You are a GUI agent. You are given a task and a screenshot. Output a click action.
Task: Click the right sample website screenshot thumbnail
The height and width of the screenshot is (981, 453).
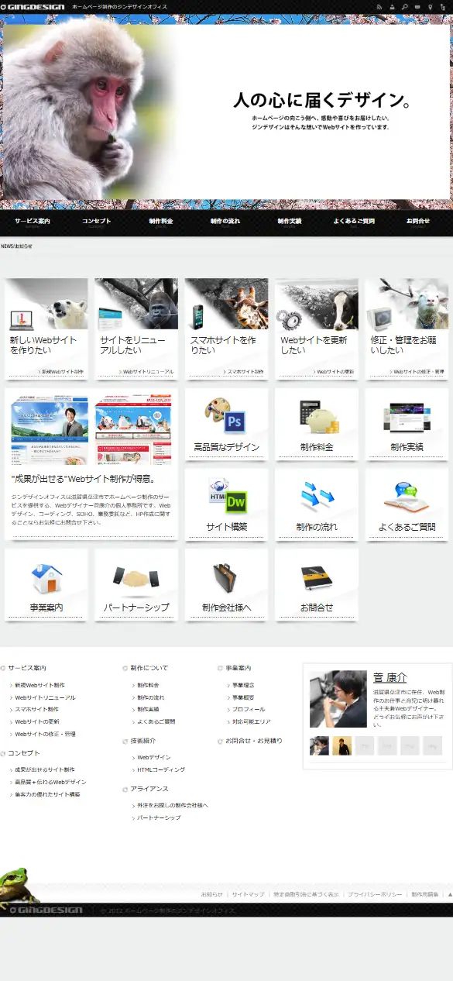(133, 429)
